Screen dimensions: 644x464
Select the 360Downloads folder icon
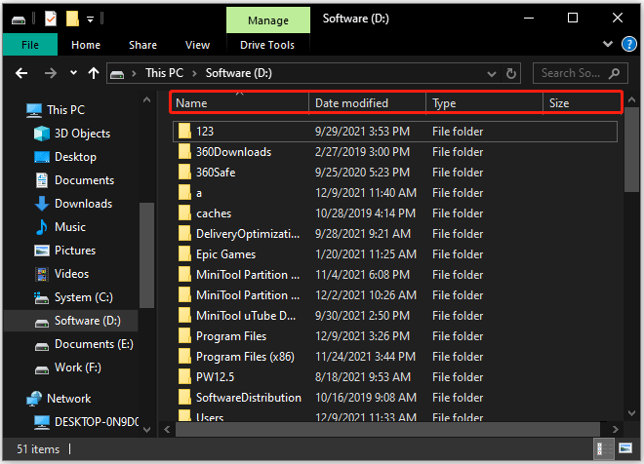click(184, 152)
